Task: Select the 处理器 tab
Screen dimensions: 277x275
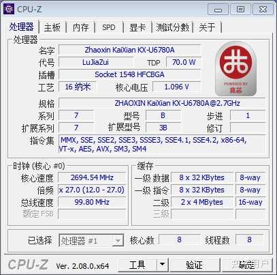Action: (21, 27)
